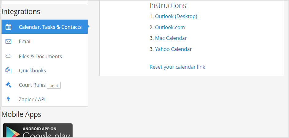Select Calendar, Tasks & Contacts menu item

click(50, 27)
